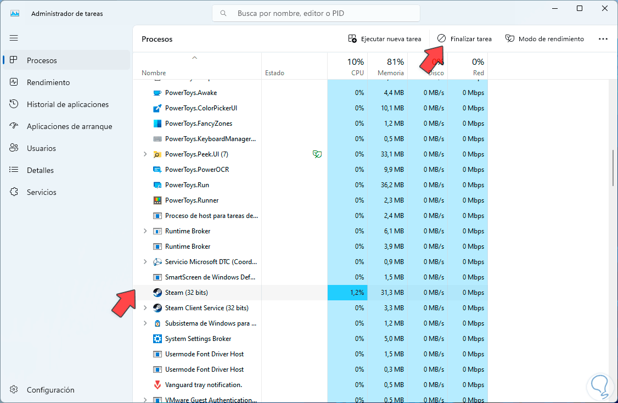Click the Nombre column header

pos(197,66)
